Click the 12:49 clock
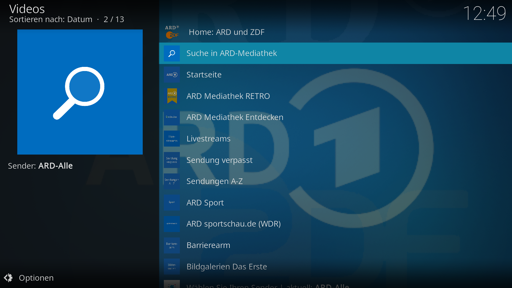This screenshot has width=512, height=288. tap(484, 13)
